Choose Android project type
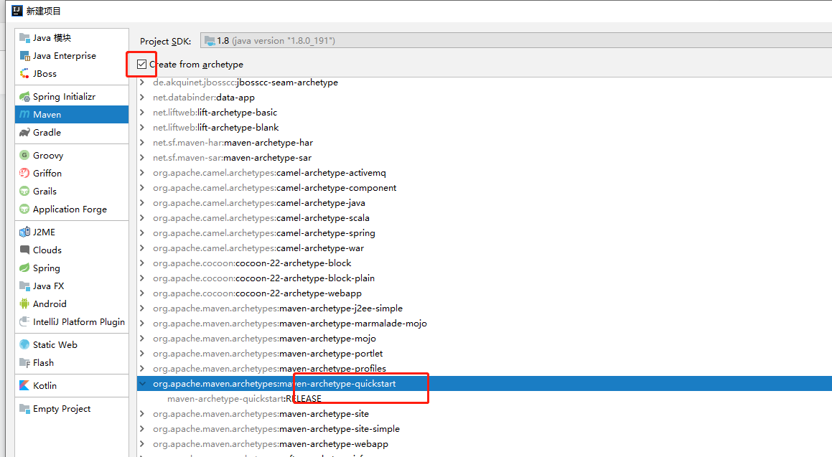This screenshot has height=457, width=832. [x=72, y=303]
